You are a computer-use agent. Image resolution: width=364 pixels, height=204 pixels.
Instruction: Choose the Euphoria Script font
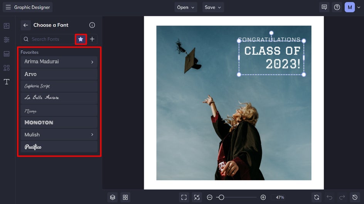59,86
